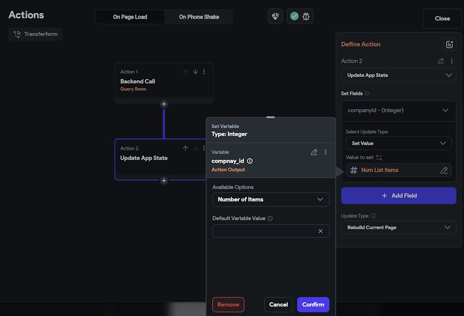The width and height of the screenshot is (464, 316).
Task: Select the On Page Load tab
Action: click(x=130, y=17)
